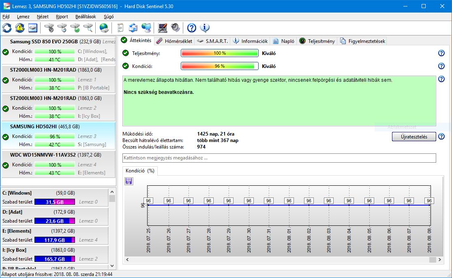Click the disk with green checkmark icon
452x278 pixels.
coord(75,28)
